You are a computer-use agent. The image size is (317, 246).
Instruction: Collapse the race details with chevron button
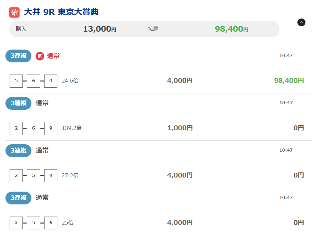pyautogui.click(x=301, y=22)
